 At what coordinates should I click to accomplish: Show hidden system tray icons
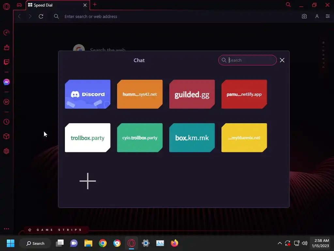[x=280, y=243]
